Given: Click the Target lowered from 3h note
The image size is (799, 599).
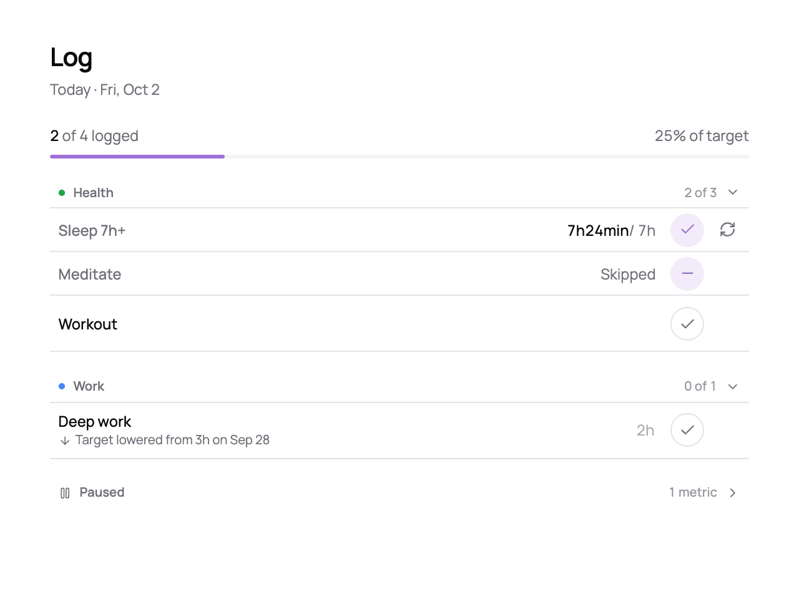Looking at the screenshot, I should click(172, 440).
